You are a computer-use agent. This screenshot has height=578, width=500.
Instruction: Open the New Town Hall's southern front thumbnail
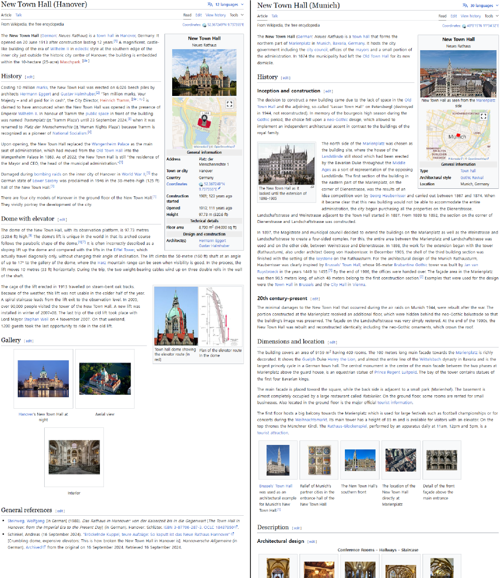coord(360,460)
